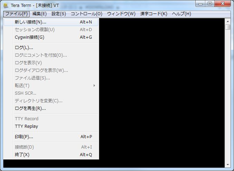Maximize the Tera Term window
This screenshot has width=234, height=171.
(210, 4)
